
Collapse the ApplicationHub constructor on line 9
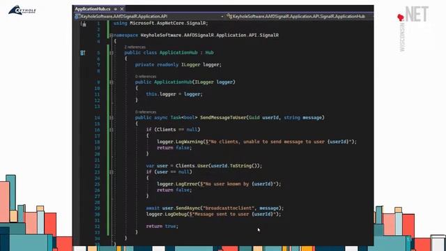tap(111, 82)
